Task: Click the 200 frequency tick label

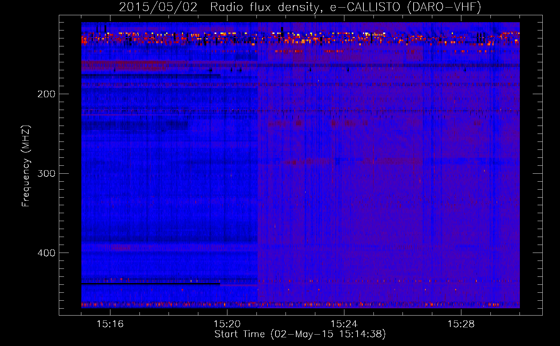Action: click(x=46, y=94)
